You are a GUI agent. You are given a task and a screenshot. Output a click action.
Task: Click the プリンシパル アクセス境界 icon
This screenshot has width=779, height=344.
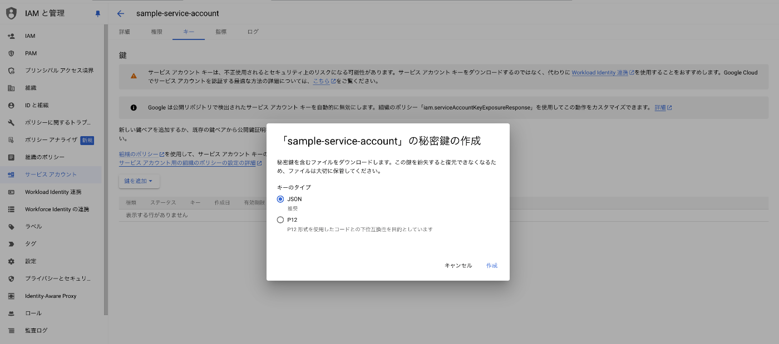pos(11,71)
